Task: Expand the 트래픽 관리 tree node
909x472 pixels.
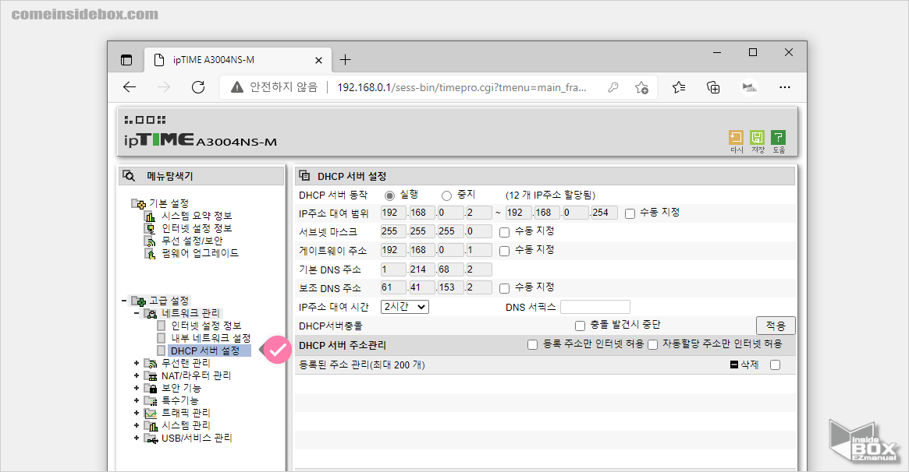Action: 137,413
